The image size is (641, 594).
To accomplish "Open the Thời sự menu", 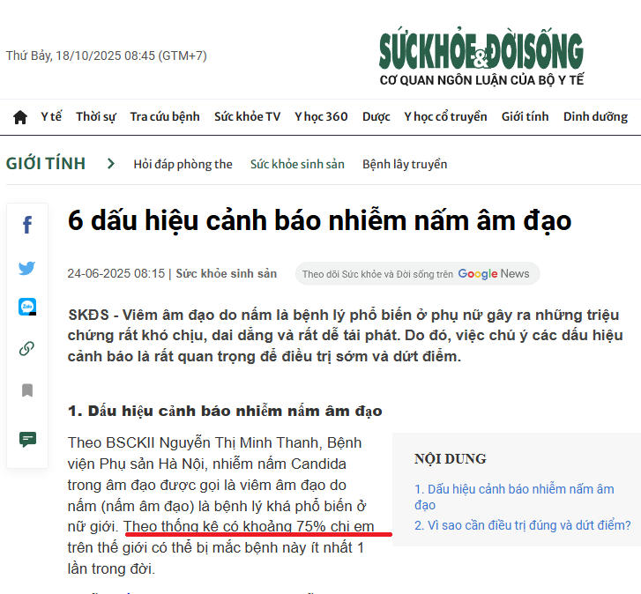I will 95,117.
